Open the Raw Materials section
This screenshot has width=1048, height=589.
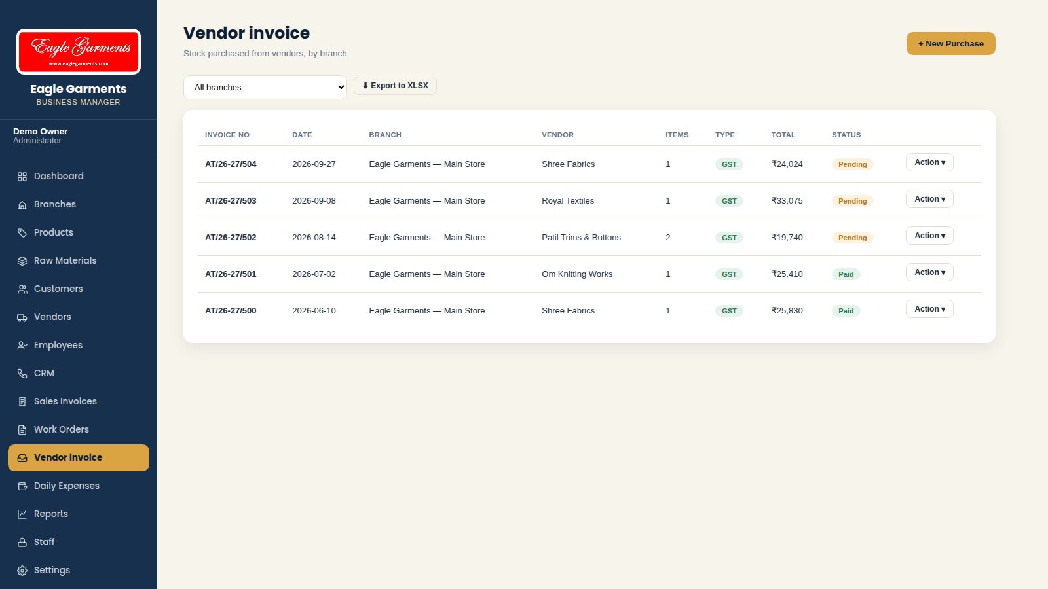click(x=79, y=260)
